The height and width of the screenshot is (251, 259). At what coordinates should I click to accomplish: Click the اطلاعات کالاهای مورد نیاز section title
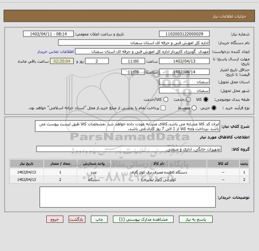pyautogui.click(x=225, y=137)
